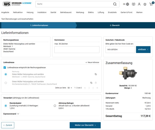Screen dimensions: 155x130
Task: Open the Zeilen pro Seite dropdown
Action: (70, 88)
